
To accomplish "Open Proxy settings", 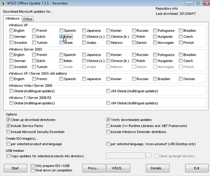I will (94, 168).
